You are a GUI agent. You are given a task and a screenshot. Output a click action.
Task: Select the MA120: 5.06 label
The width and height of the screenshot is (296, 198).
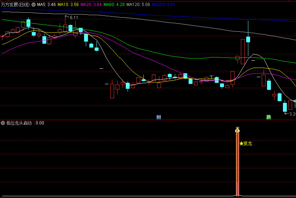[x=138, y=5]
